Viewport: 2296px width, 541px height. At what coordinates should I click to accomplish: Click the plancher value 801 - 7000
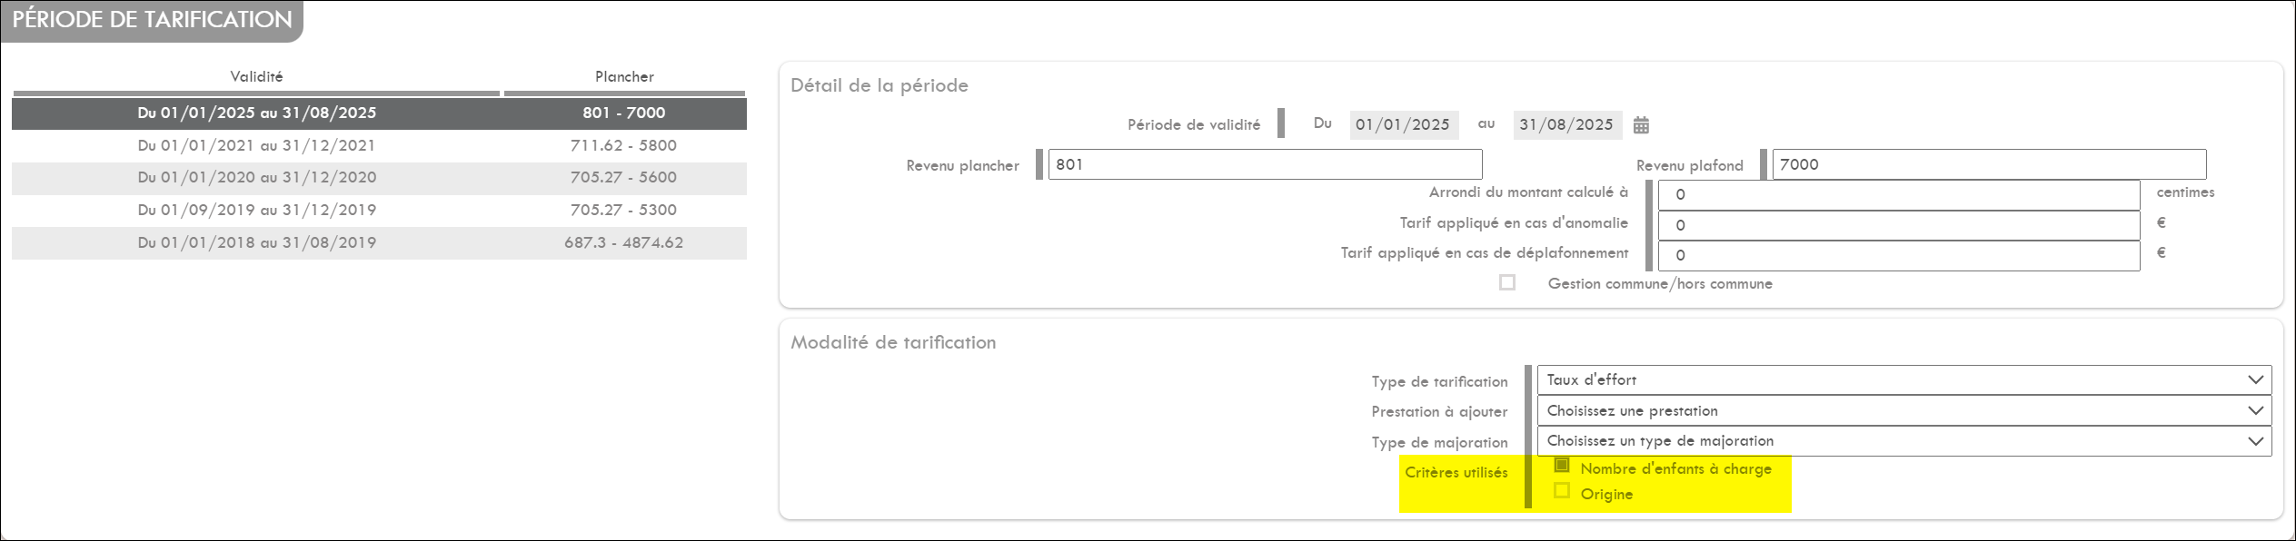624,113
